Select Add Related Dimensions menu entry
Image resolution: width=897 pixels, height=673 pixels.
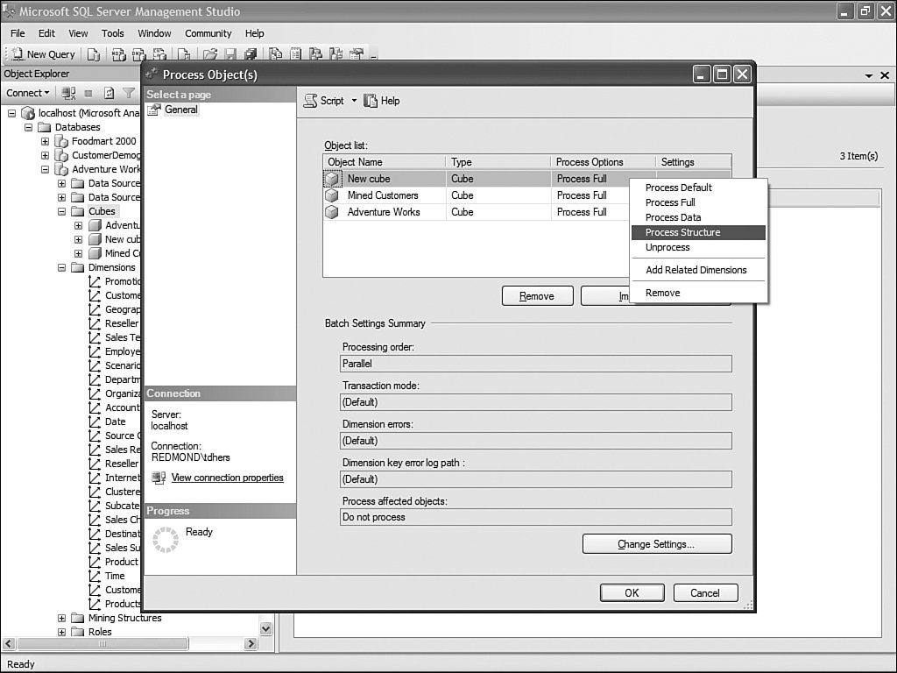point(698,270)
